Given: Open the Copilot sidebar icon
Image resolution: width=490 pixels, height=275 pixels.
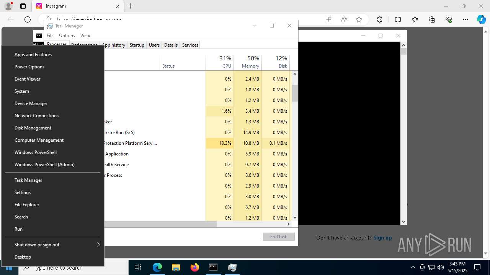Looking at the screenshot, I should pyautogui.click(x=481, y=19).
